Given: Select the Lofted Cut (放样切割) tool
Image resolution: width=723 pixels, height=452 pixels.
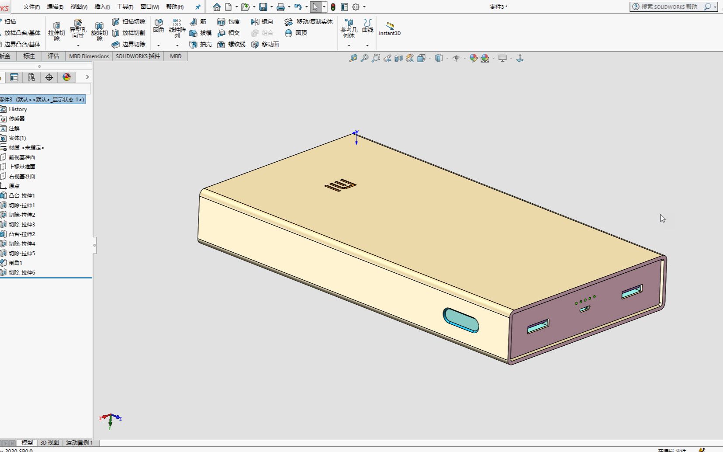Looking at the screenshot, I should pyautogui.click(x=128, y=33).
